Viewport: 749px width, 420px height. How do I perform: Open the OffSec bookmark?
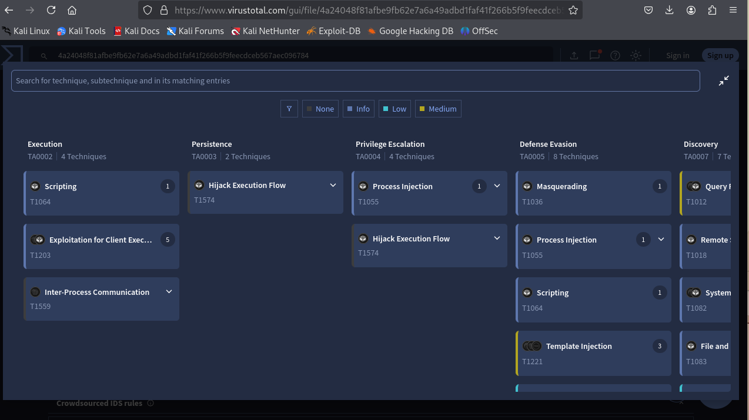(x=479, y=31)
